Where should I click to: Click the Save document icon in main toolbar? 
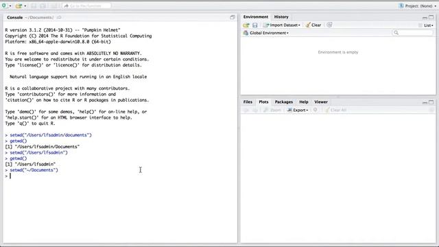coord(34,6)
